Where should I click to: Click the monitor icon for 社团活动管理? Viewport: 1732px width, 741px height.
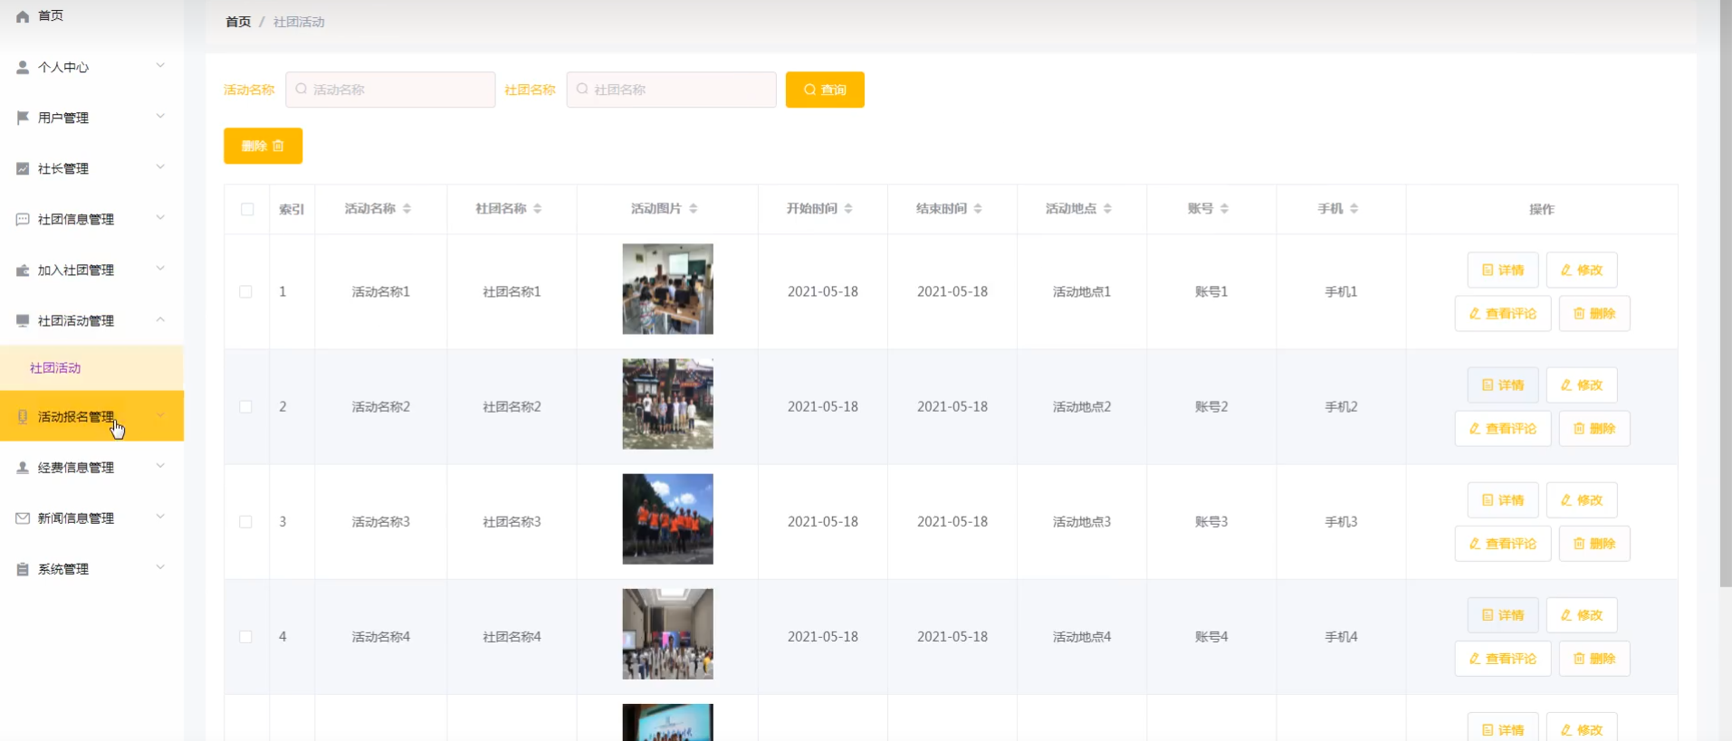pos(23,320)
